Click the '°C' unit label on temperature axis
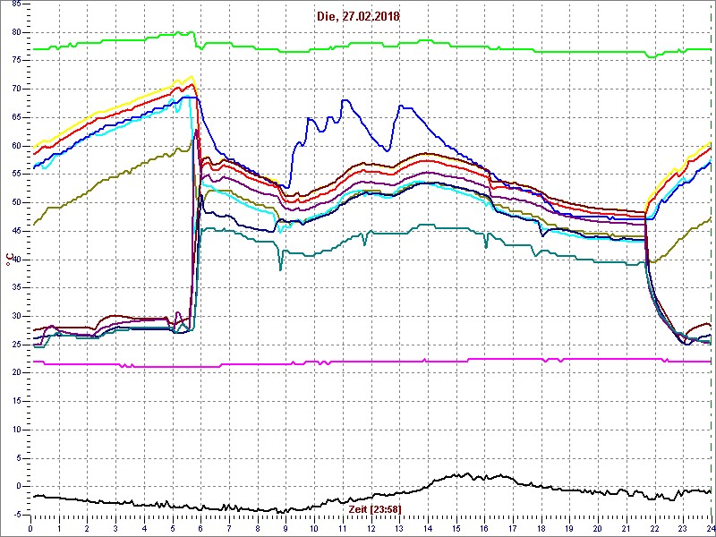 pyautogui.click(x=9, y=260)
